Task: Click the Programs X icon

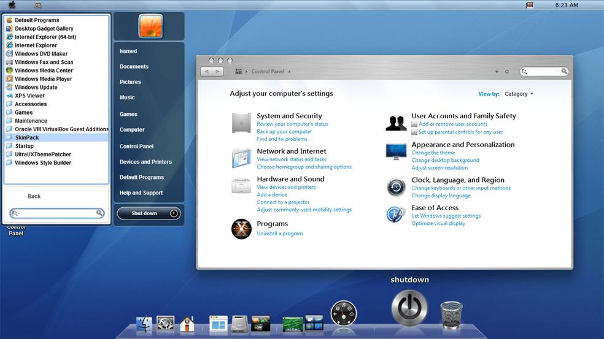Action: point(241,229)
